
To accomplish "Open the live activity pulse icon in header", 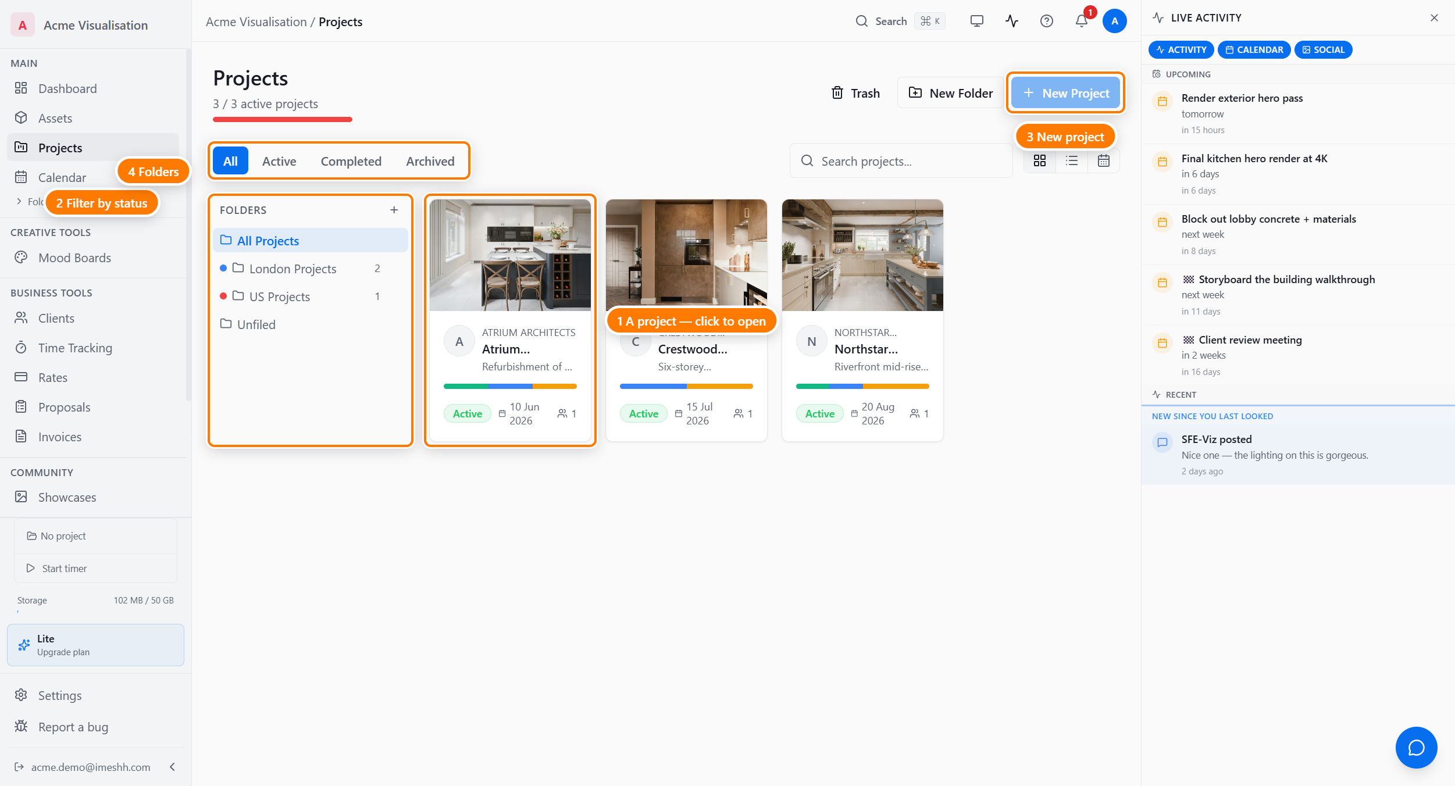I will 1011,22.
